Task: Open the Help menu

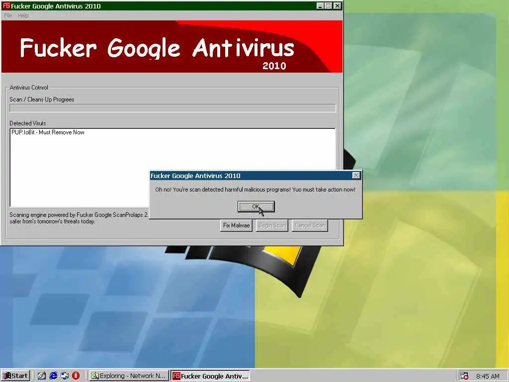Action: point(23,15)
